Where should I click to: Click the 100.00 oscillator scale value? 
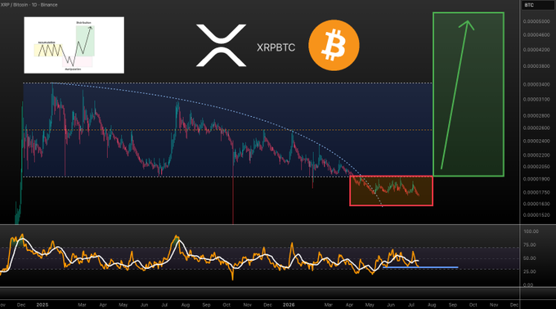(531, 231)
